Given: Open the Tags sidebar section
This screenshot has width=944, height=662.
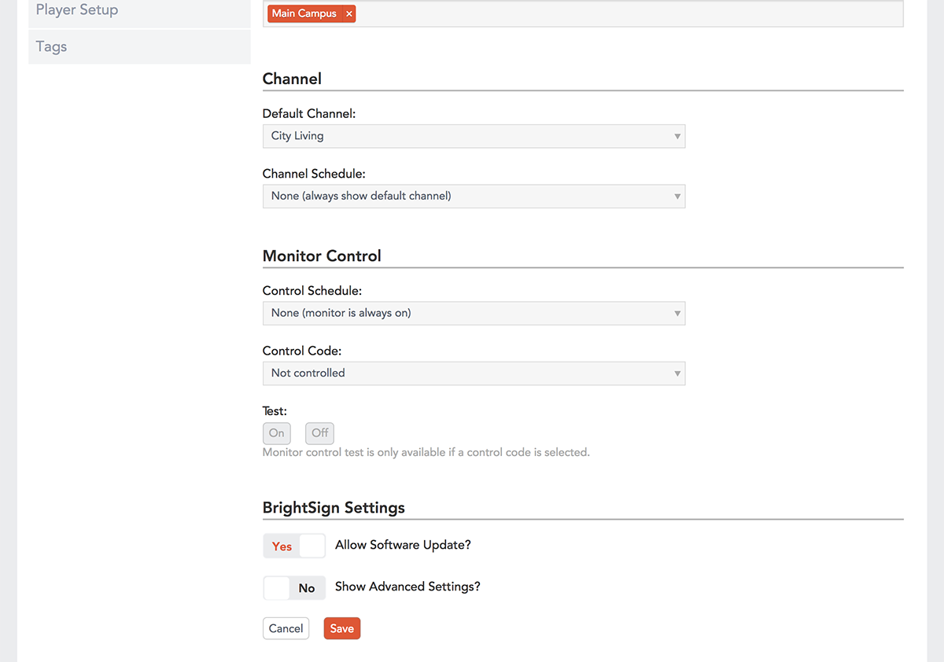Looking at the screenshot, I should pyautogui.click(x=52, y=46).
